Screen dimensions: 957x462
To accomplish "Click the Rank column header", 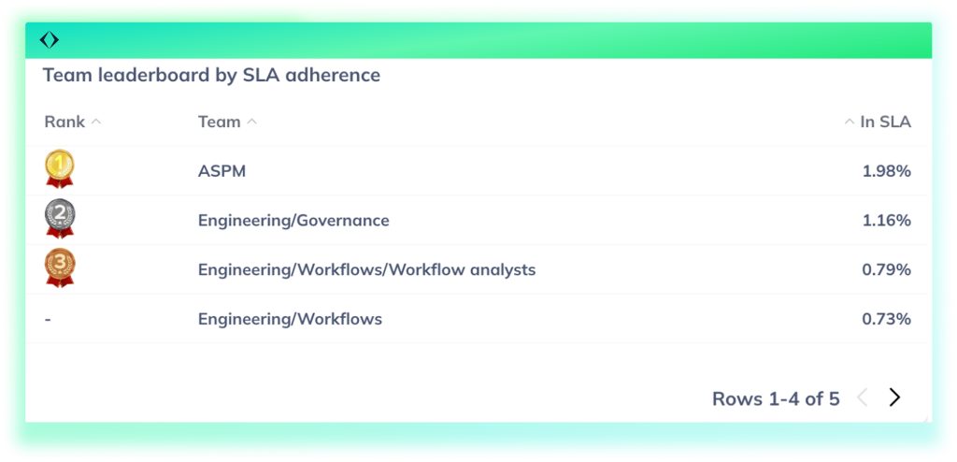I will [64, 122].
